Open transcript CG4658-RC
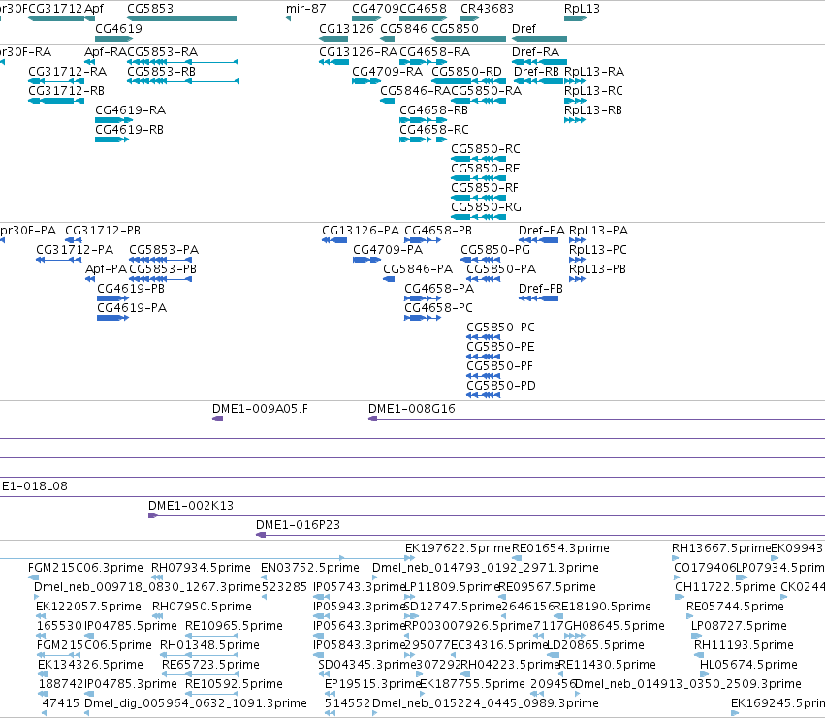This screenshot has width=825, height=718. tap(434, 130)
